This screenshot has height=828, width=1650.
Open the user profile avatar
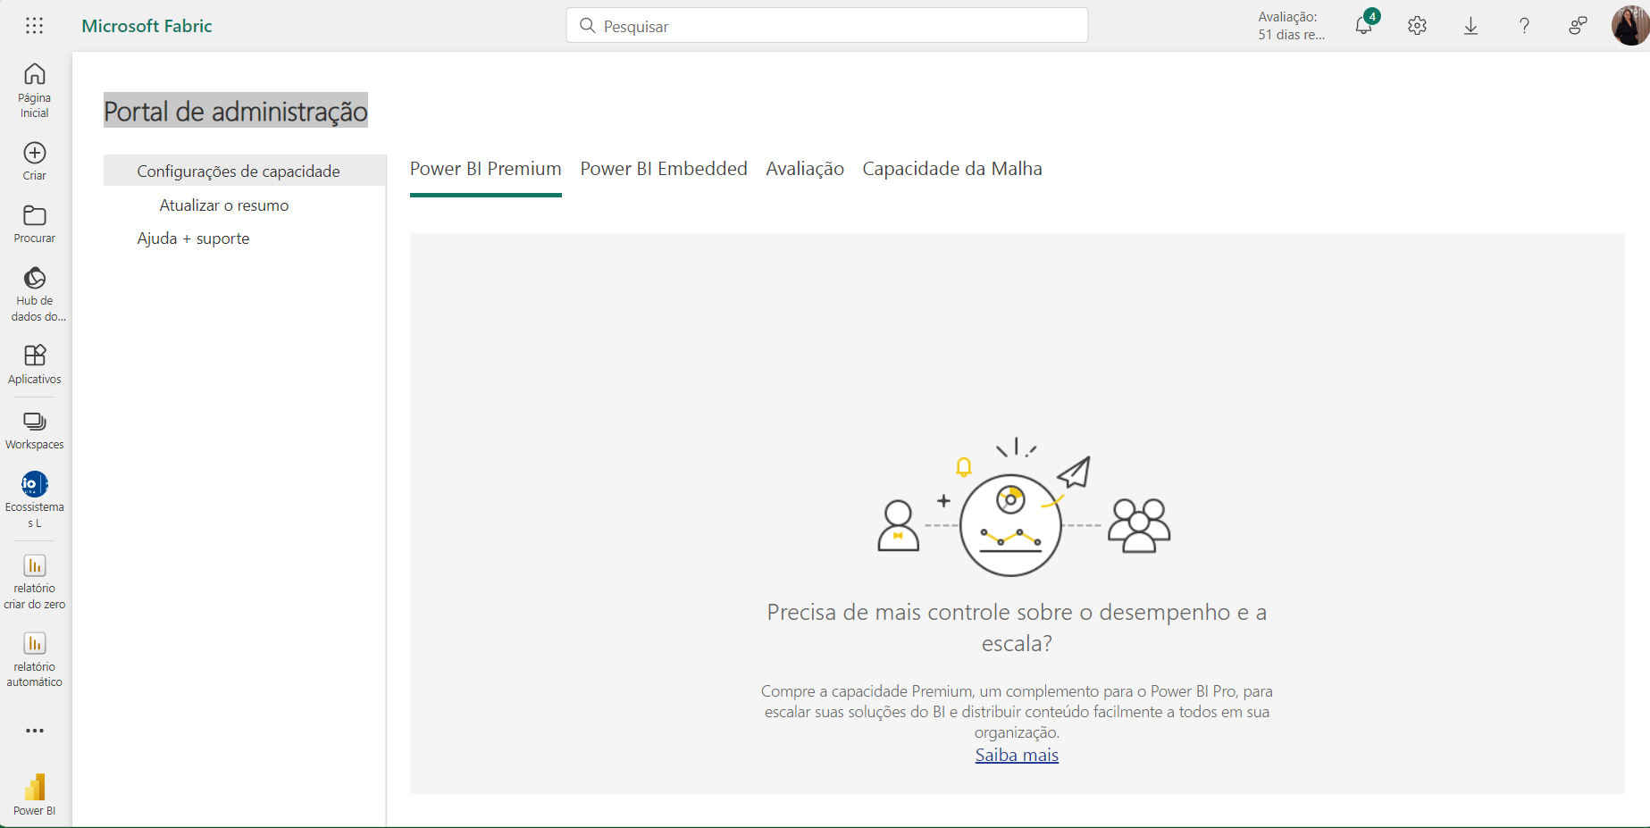pyautogui.click(x=1630, y=26)
